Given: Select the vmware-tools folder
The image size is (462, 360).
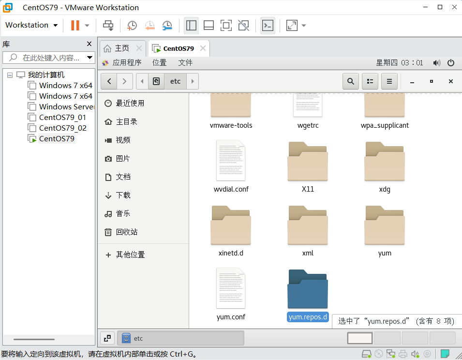Looking at the screenshot, I should point(231,111).
